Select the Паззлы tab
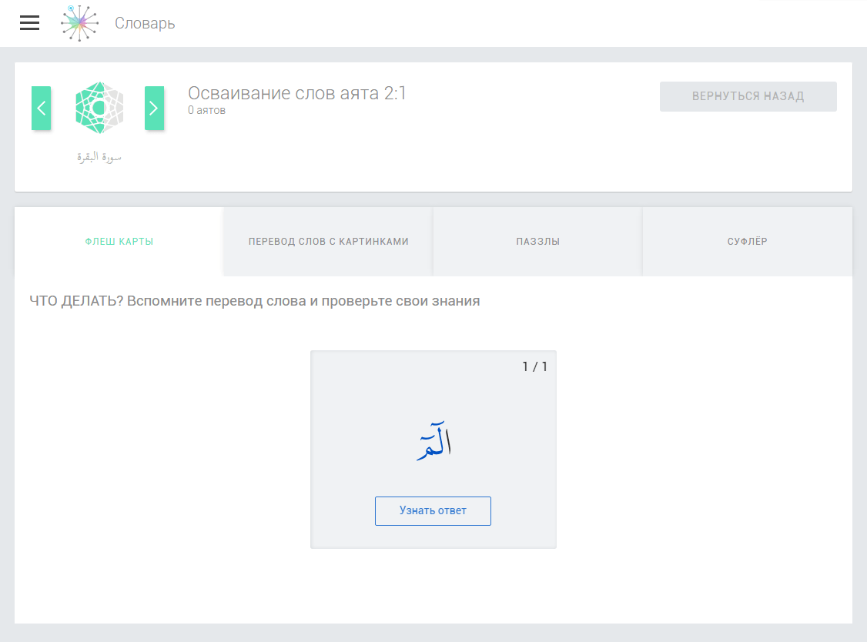 [x=537, y=242]
